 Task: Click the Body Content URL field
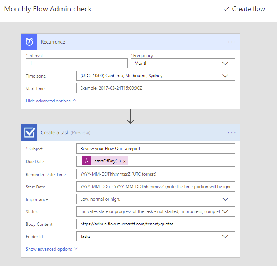tap(156, 224)
